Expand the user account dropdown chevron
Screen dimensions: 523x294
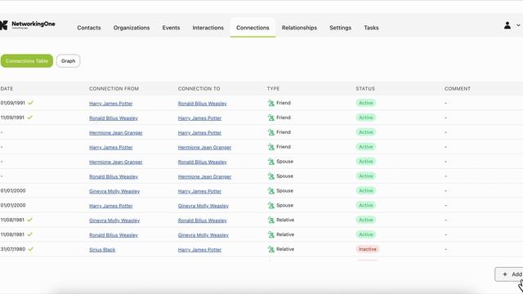click(x=518, y=25)
